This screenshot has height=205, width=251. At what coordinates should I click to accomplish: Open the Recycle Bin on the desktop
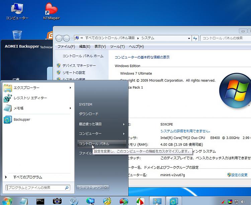(x=17, y=35)
